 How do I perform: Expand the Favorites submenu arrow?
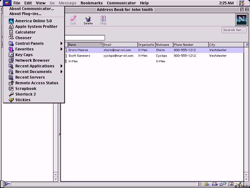(x=62, y=49)
